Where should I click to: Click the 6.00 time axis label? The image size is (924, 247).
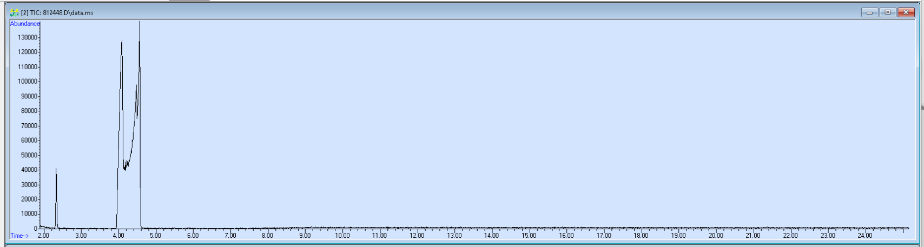[193, 236]
